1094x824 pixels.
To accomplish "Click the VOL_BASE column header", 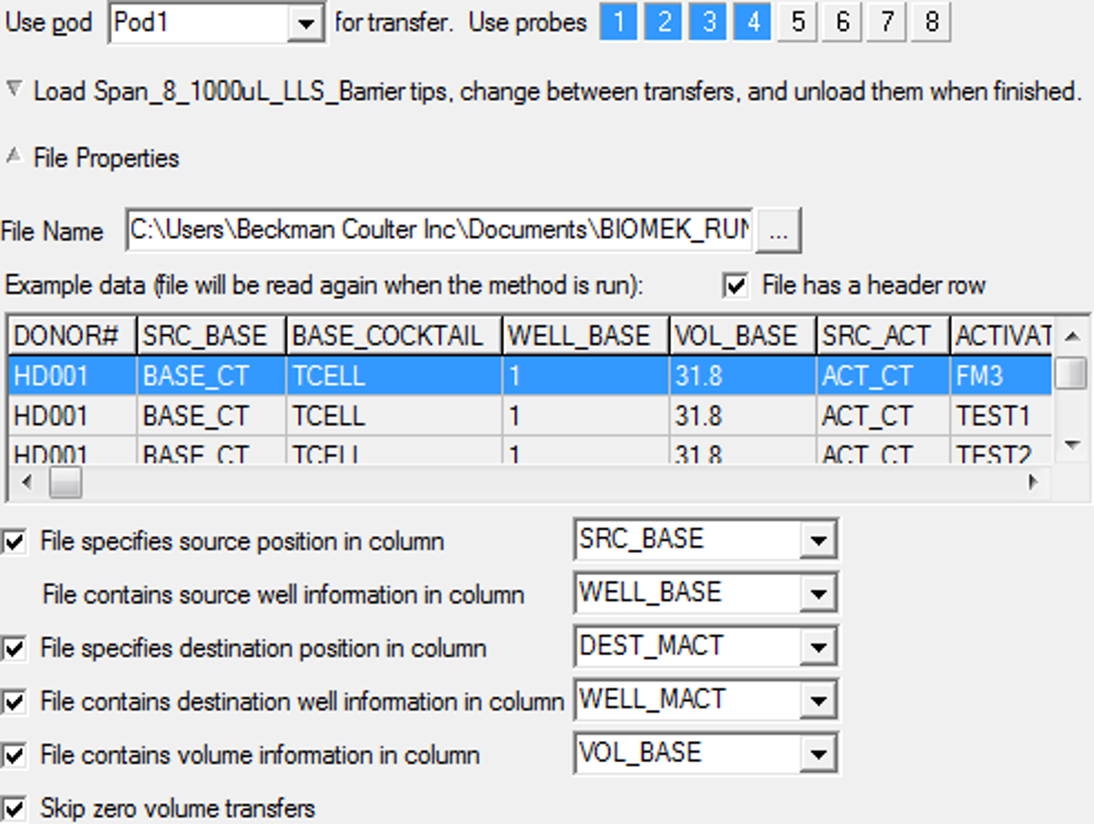I will 743,336.
